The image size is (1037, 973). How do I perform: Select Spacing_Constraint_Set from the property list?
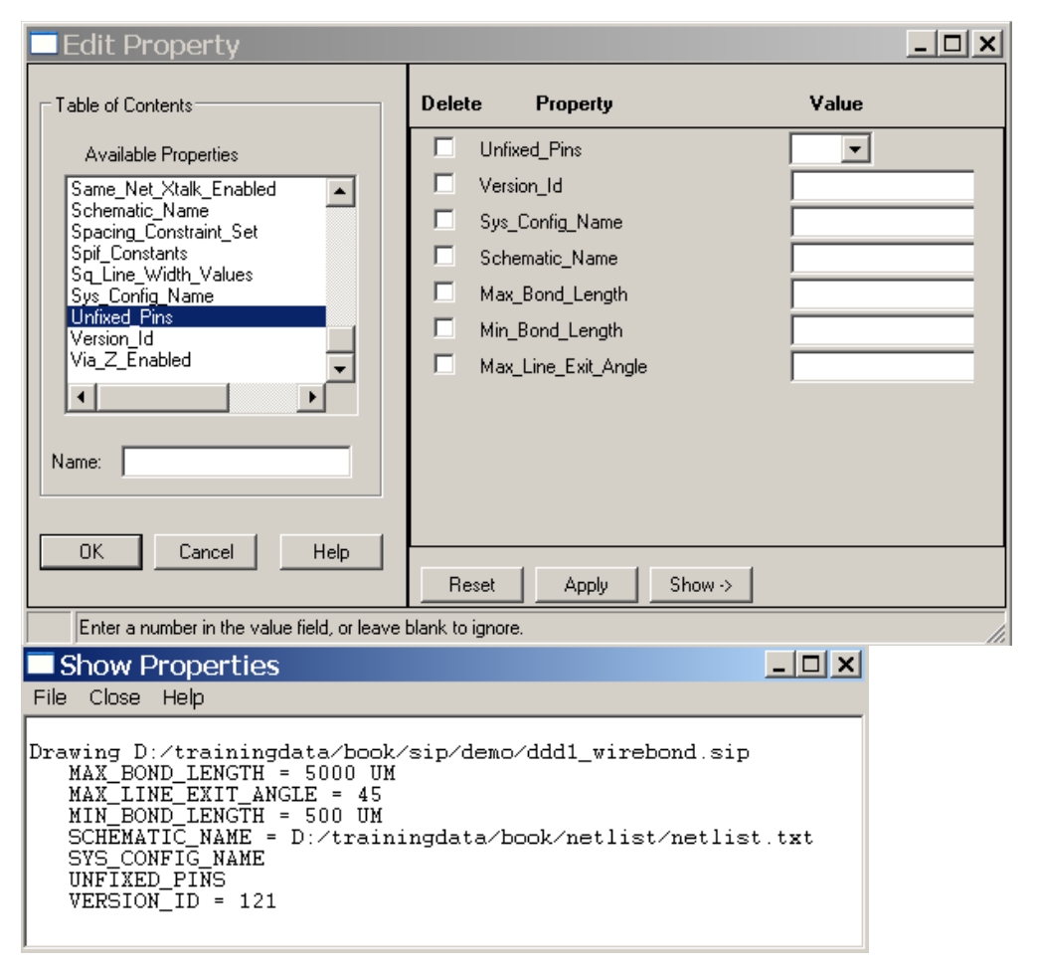point(164,231)
